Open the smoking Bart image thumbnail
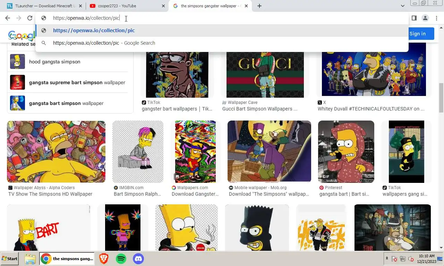The image size is (444, 266). tap(187, 228)
